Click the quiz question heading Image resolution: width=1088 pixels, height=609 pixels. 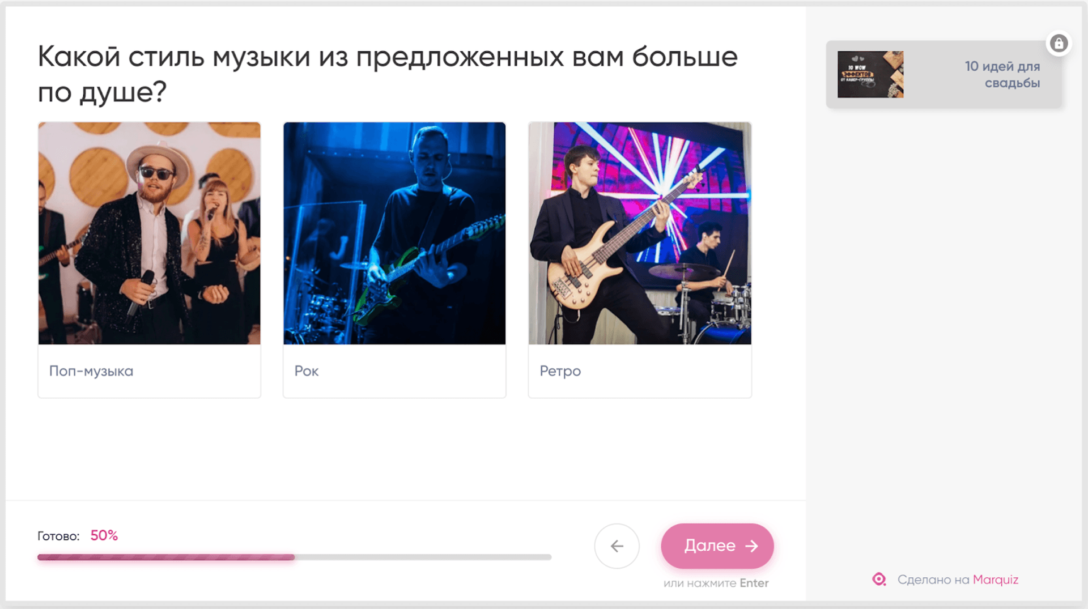click(388, 74)
